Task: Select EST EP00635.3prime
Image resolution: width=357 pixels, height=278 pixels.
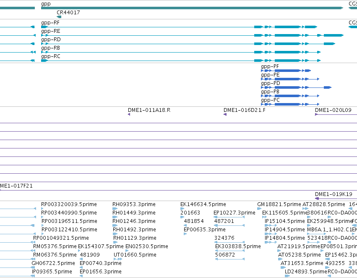Action: [205, 230]
